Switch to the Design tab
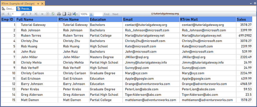Viewport: 257px width, 107px height. point(9,9)
